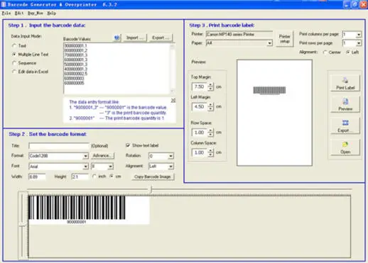Increase the Left Margin value
The height and width of the screenshot is (263, 368).
(x=210, y=104)
